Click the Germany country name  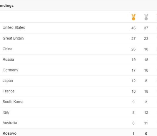(10, 70)
